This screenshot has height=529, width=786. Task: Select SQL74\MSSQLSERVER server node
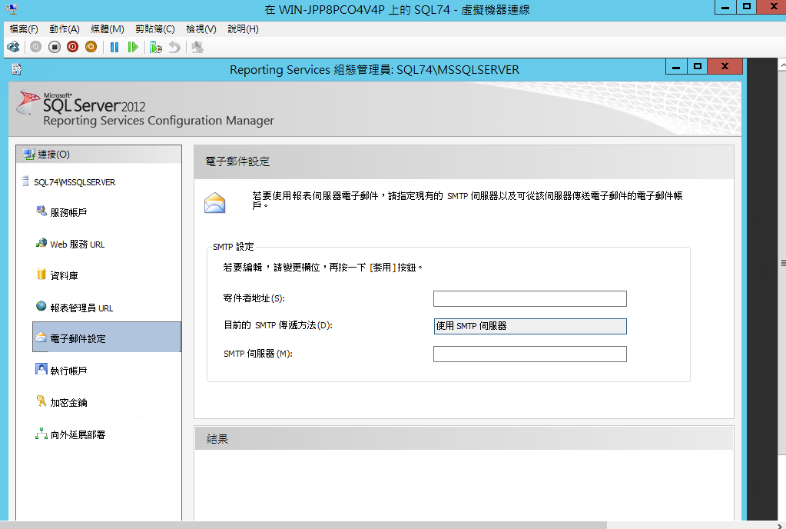75,182
